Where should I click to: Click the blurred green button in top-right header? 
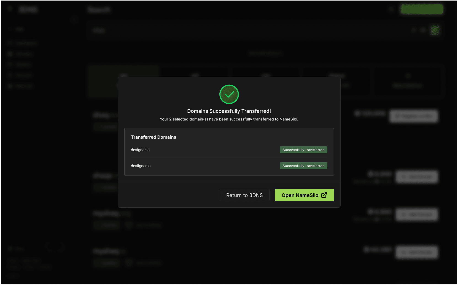[422, 9]
